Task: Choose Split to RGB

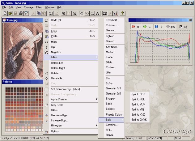Action: click(138, 94)
